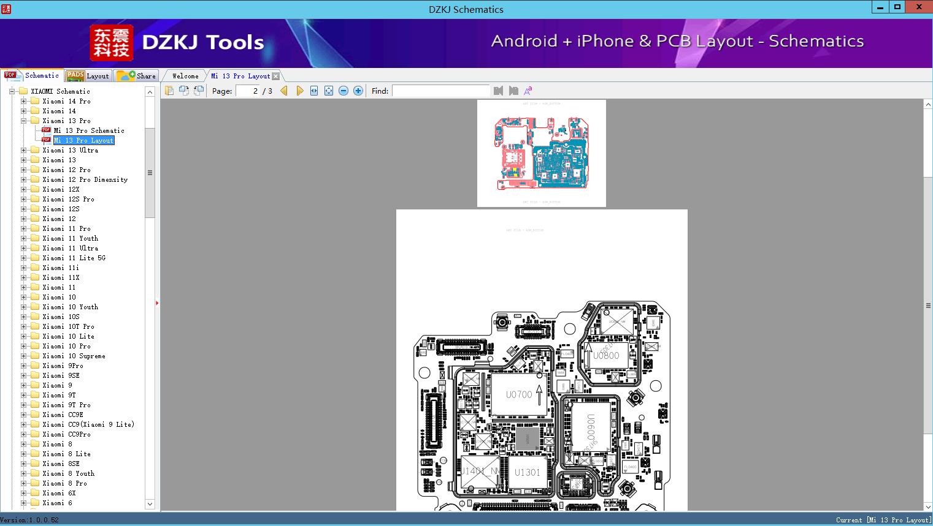933x526 pixels.
Task: Close the Mi 13 Pro Layout tab
Action: click(276, 76)
